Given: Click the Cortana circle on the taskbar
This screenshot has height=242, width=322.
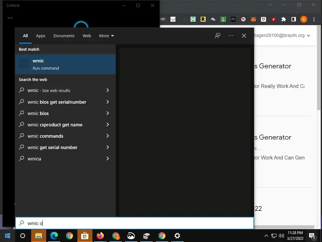Looking at the screenshot, I should 23,236.
